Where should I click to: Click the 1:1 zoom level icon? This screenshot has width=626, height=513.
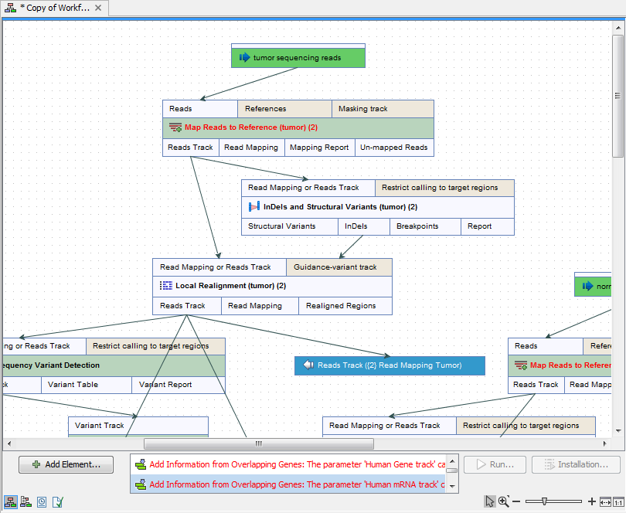[618, 501]
